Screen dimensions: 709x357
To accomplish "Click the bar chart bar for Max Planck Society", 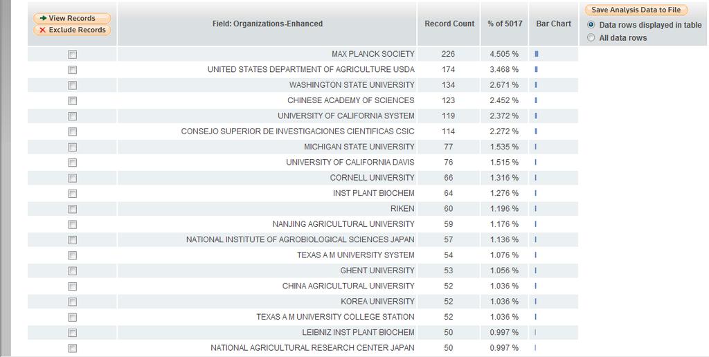I will [537, 54].
